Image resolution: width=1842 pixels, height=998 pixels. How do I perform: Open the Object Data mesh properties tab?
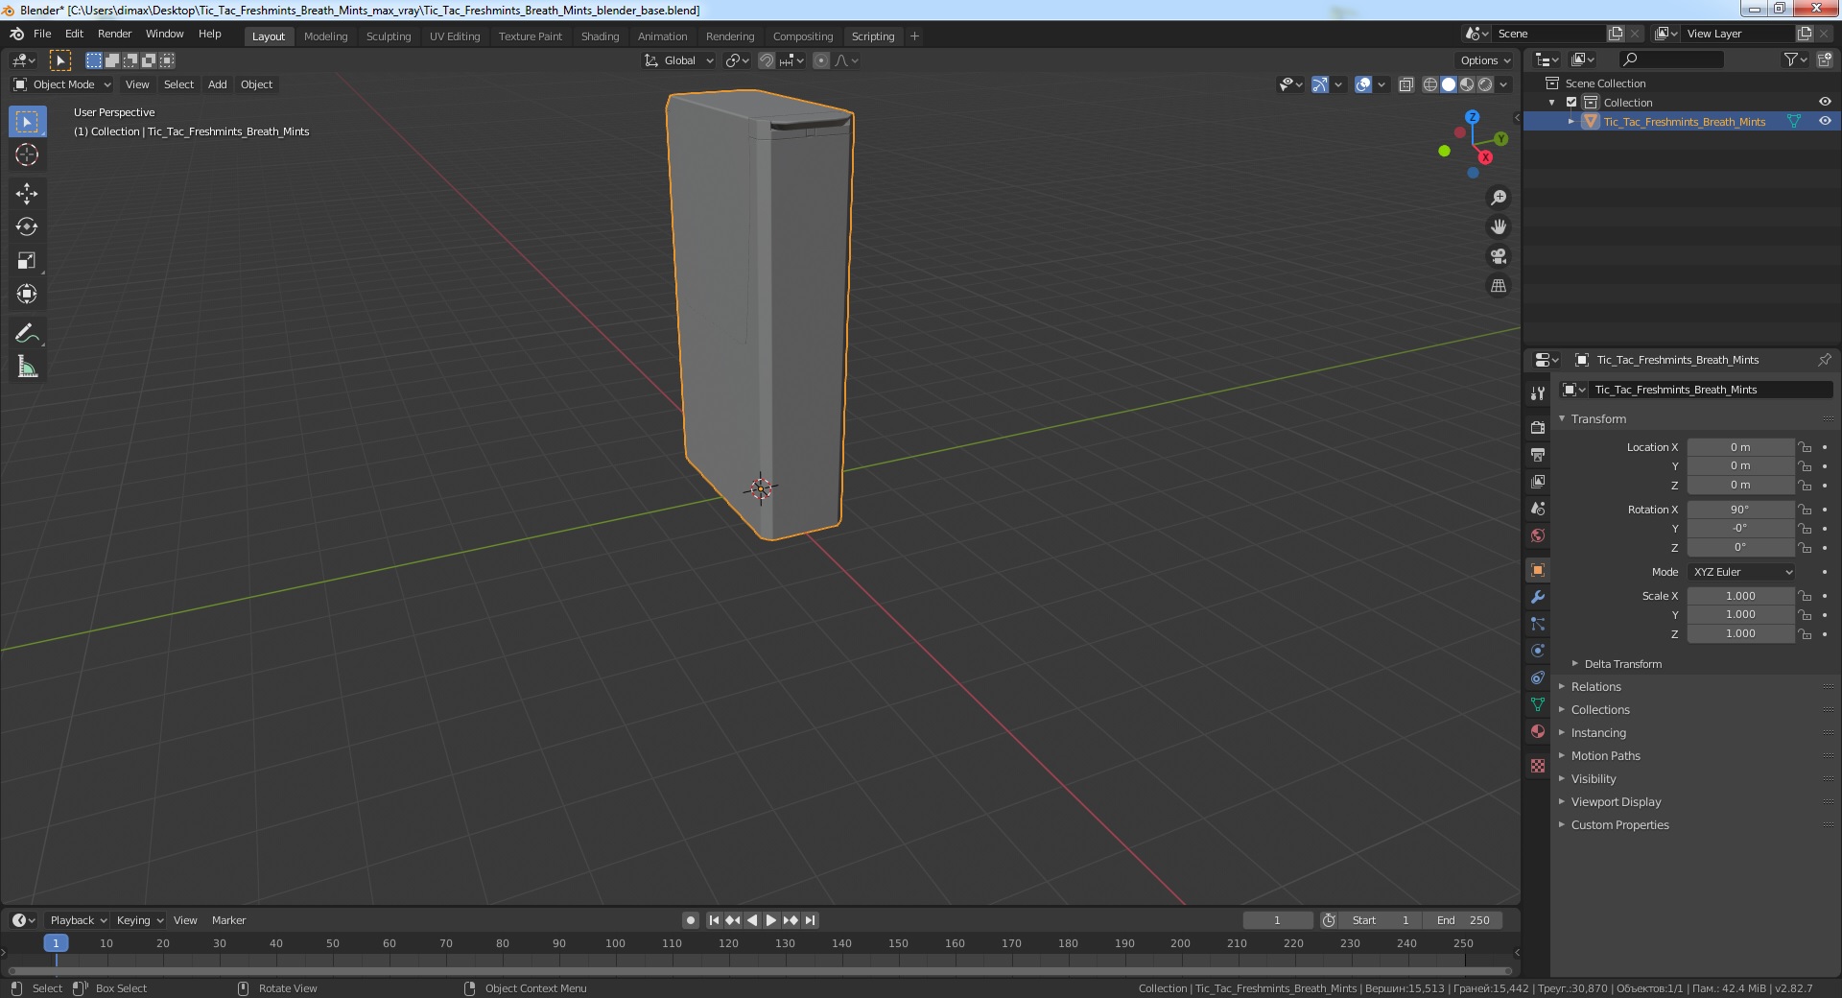point(1538,704)
